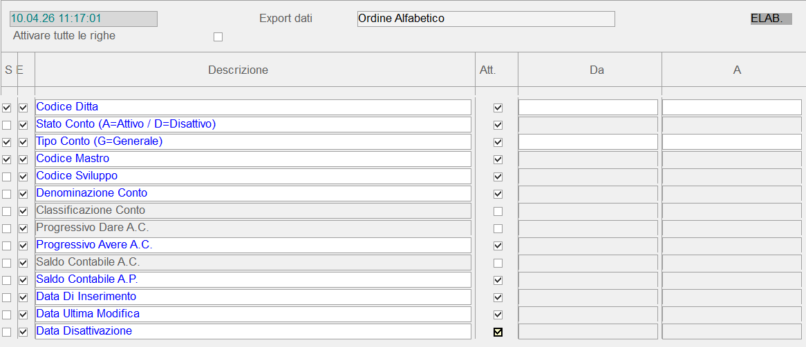Click the 'Da' field for Codice Ditta
This screenshot has width=806, height=347.
click(588, 107)
